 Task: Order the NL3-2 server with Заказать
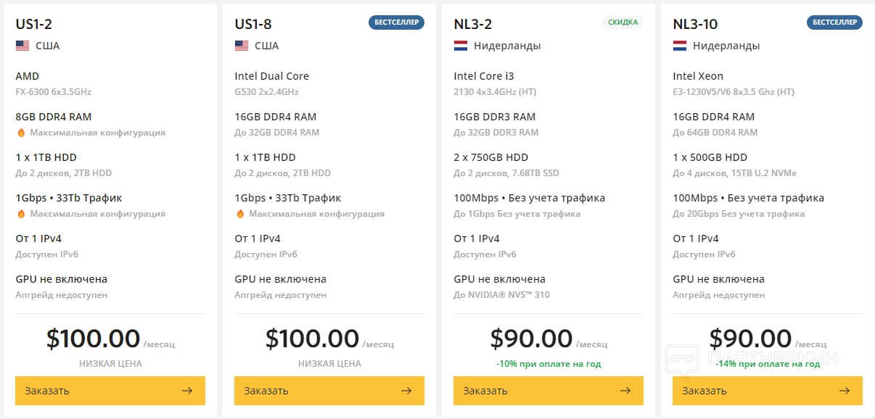549,391
